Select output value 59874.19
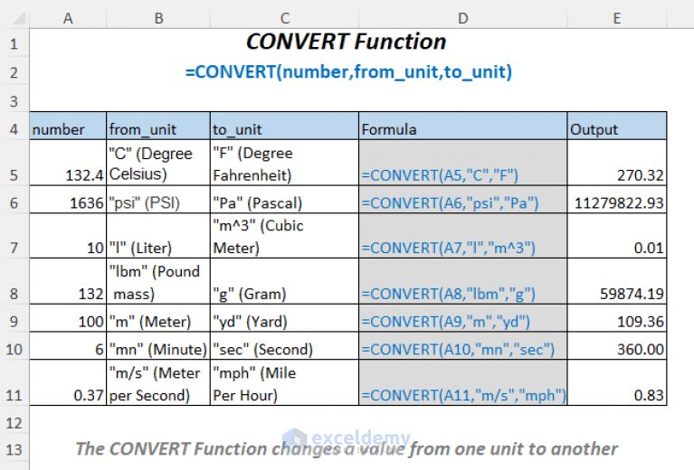Screen dimensions: 694x470 617,281
